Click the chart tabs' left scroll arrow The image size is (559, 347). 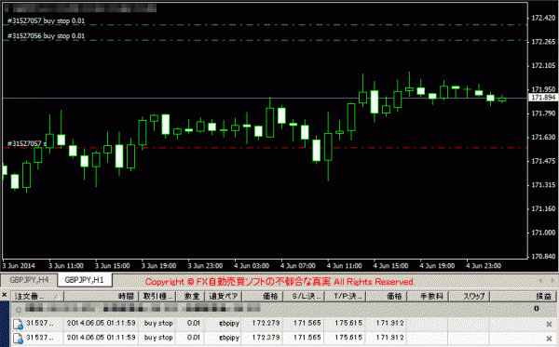(540, 281)
